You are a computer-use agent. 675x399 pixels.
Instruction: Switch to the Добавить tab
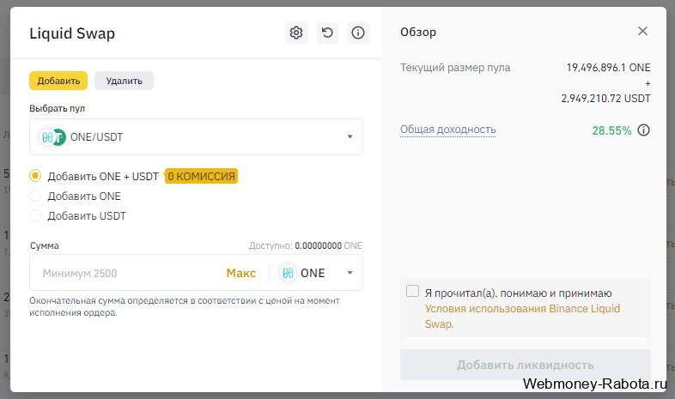[58, 81]
